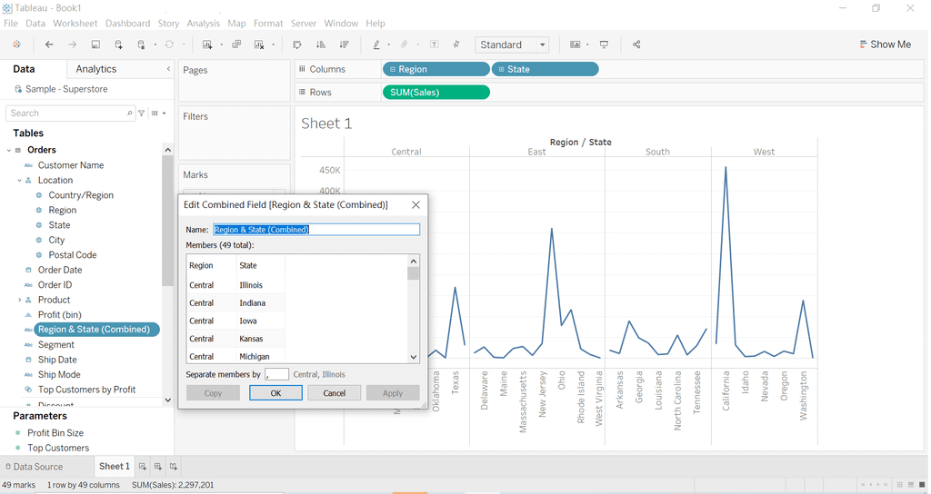This screenshot has width=931, height=494.
Task: Click the filter fields icon in Data pane
Action: pos(141,114)
